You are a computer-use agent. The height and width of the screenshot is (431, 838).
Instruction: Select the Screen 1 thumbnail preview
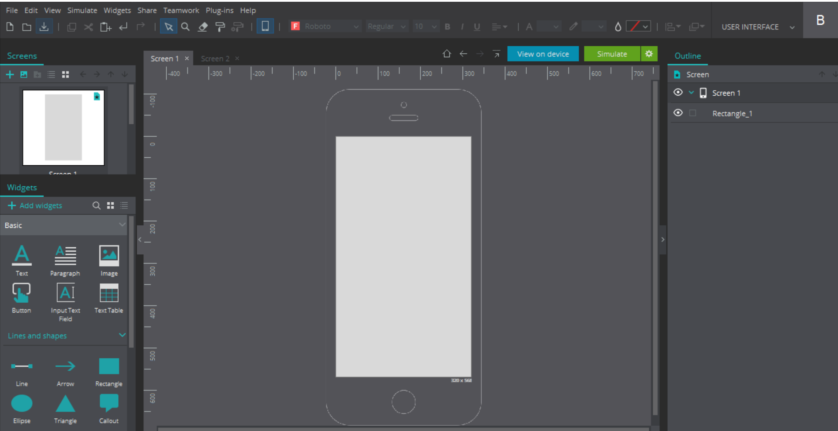tap(64, 128)
